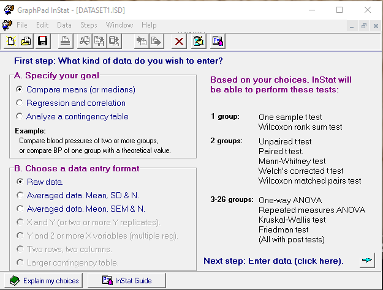The width and height of the screenshot is (383, 290).
Task: Click the Save floppy disk icon
Action: tap(42, 42)
